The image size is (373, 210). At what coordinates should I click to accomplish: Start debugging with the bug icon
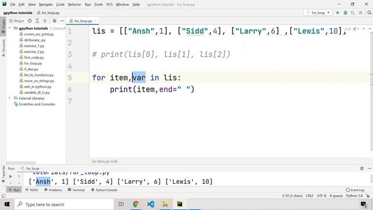point(346,13)
